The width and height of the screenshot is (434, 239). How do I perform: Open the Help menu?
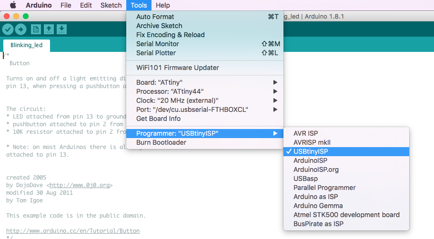coord(163,5)
